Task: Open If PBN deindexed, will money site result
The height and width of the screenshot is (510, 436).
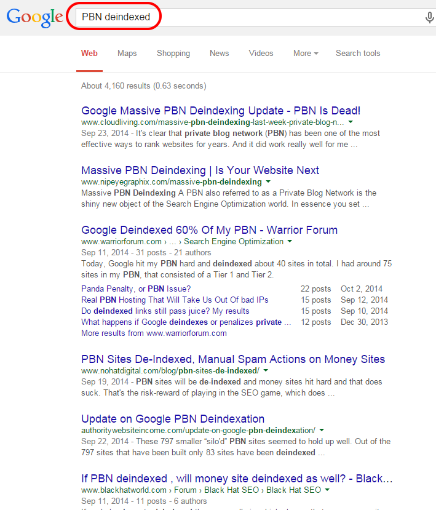Action: [x=237, y=479]
